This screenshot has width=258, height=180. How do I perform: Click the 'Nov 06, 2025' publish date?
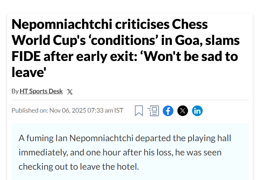pos(70,110)
